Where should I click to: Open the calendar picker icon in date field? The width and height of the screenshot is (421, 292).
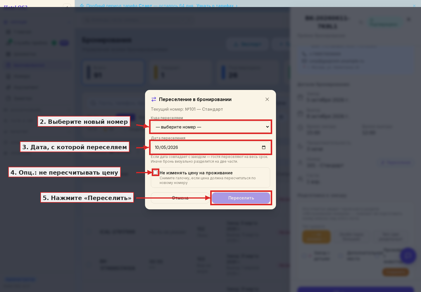click(264, 147)
